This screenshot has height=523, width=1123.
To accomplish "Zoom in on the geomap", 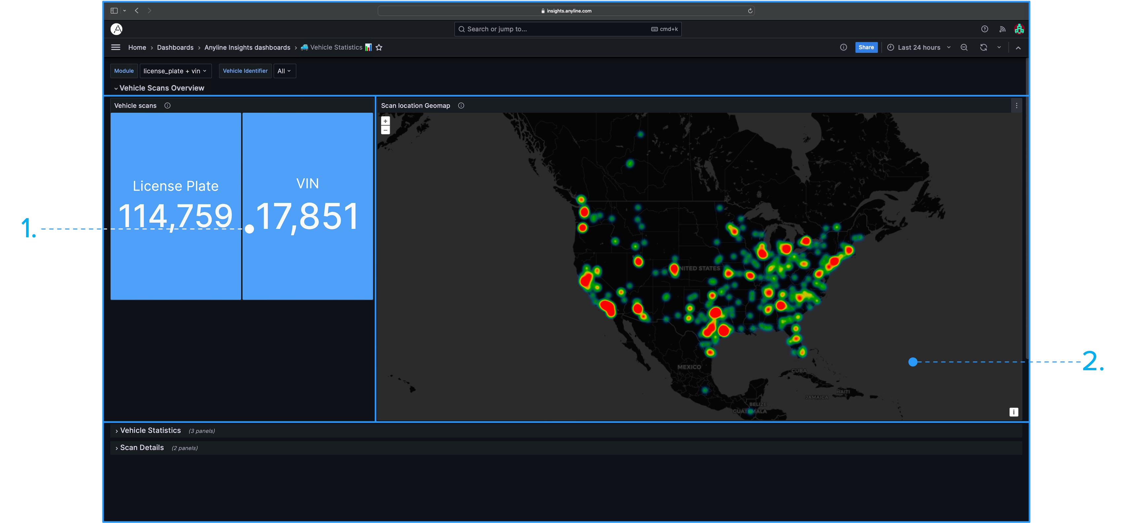I will coord(385,121).
